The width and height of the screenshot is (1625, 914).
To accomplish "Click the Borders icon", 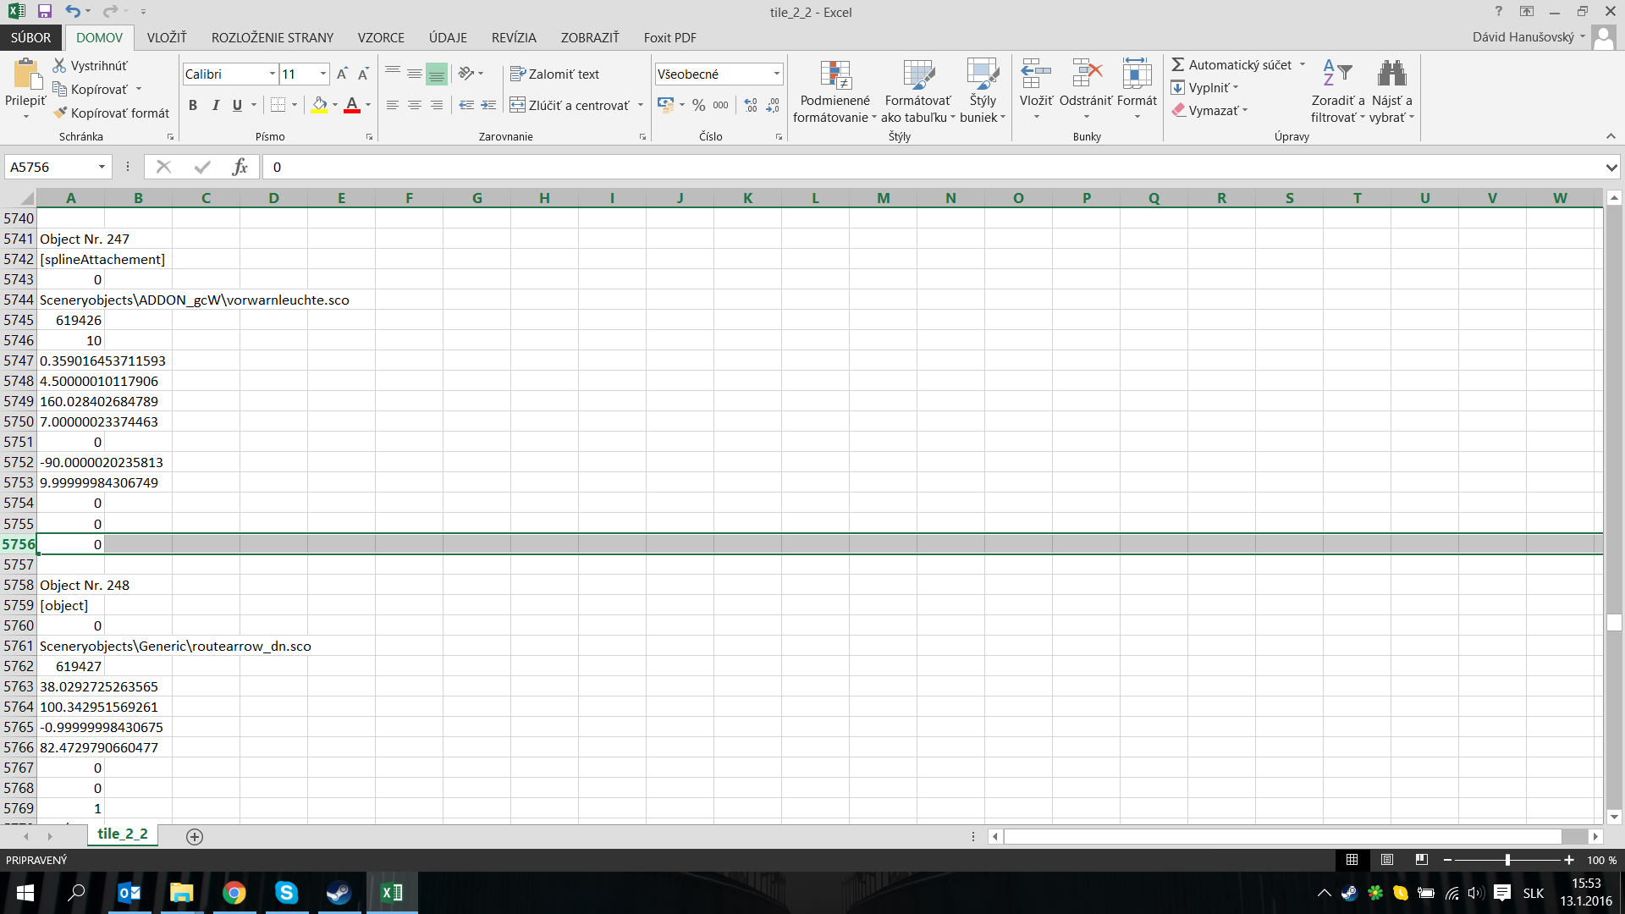I will point(278,105).
